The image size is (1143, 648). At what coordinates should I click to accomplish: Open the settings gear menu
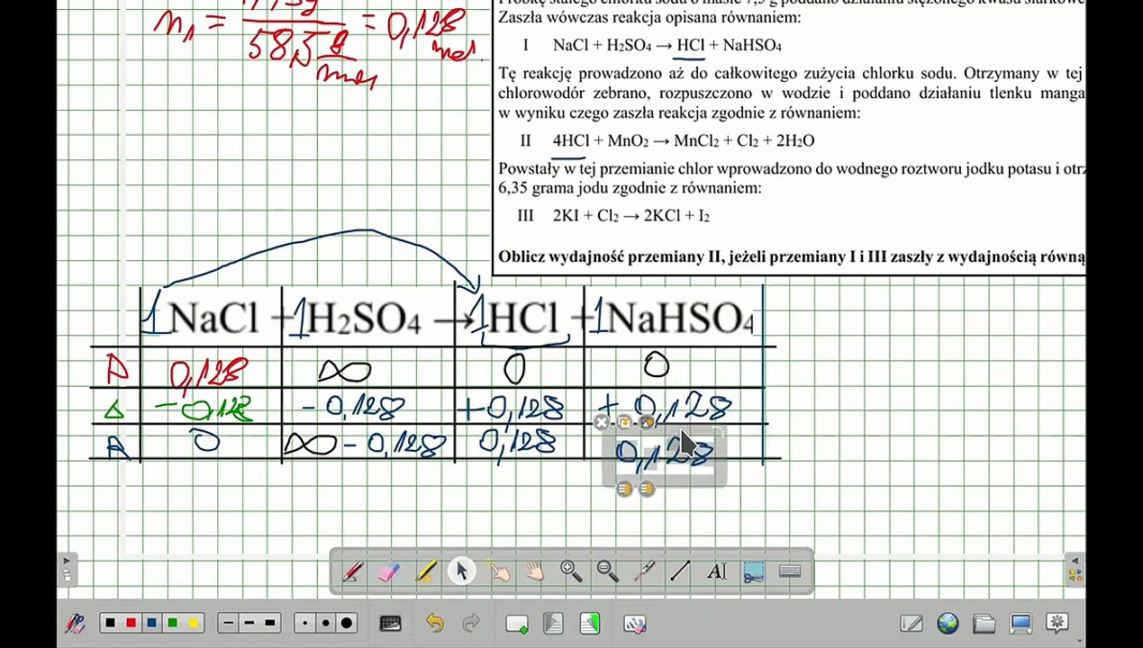click(1057, 623)
